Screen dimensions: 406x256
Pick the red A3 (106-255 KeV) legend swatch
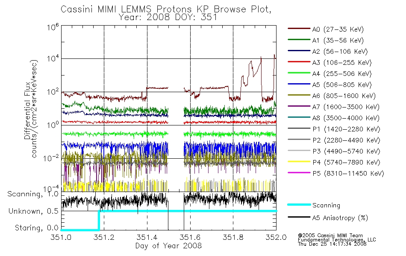pyautogui.click(x=299, y=62)
